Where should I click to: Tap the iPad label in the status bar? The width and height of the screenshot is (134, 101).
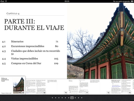2,1
